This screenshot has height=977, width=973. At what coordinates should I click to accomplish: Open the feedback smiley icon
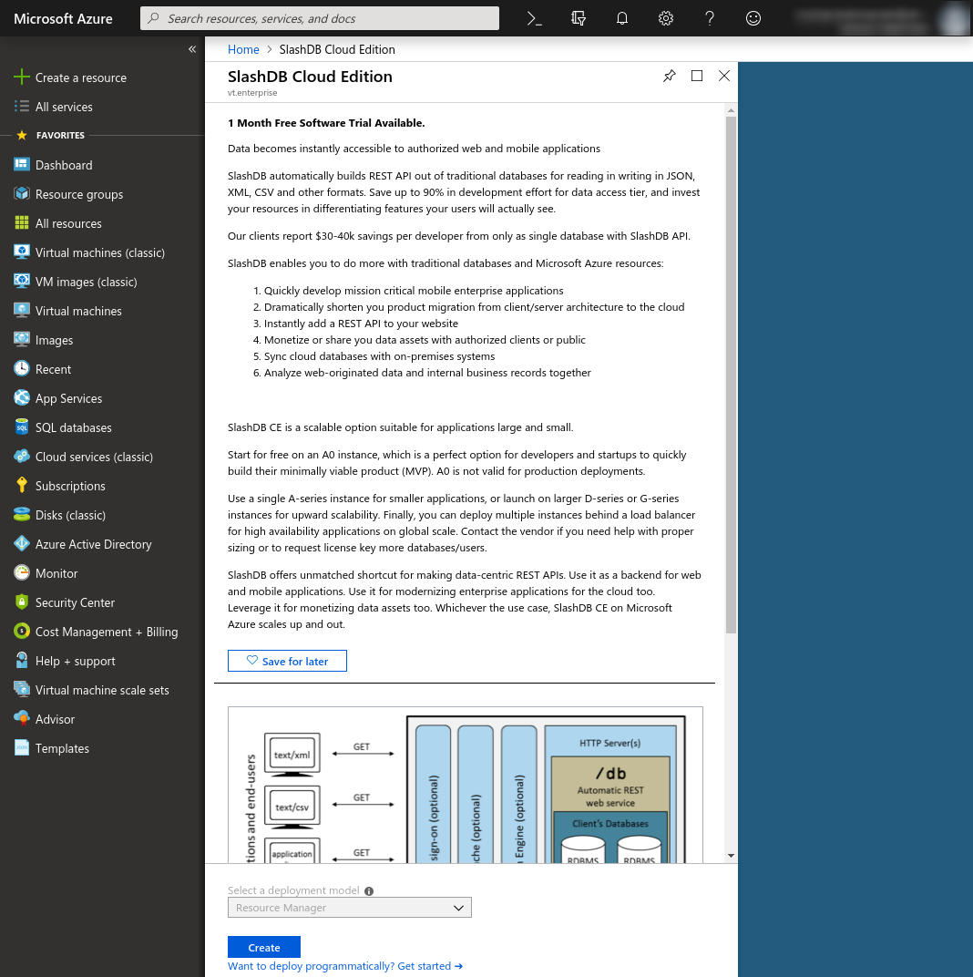[753, 18]
